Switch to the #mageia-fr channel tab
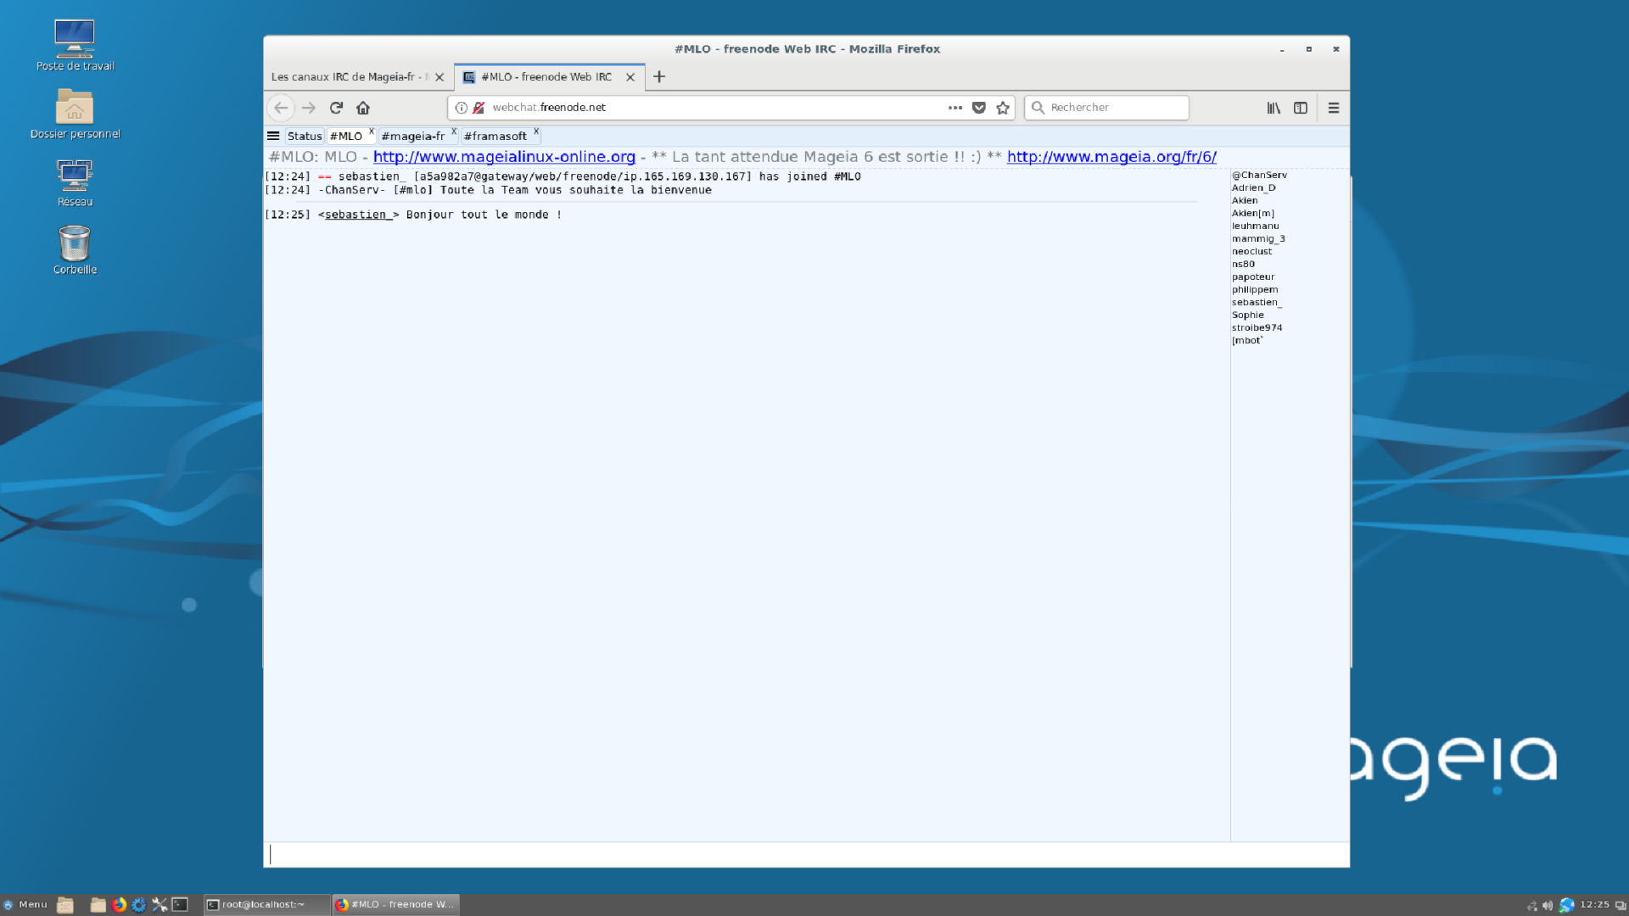Screen dimensions: 1629x916 click(x=413, y=136)
